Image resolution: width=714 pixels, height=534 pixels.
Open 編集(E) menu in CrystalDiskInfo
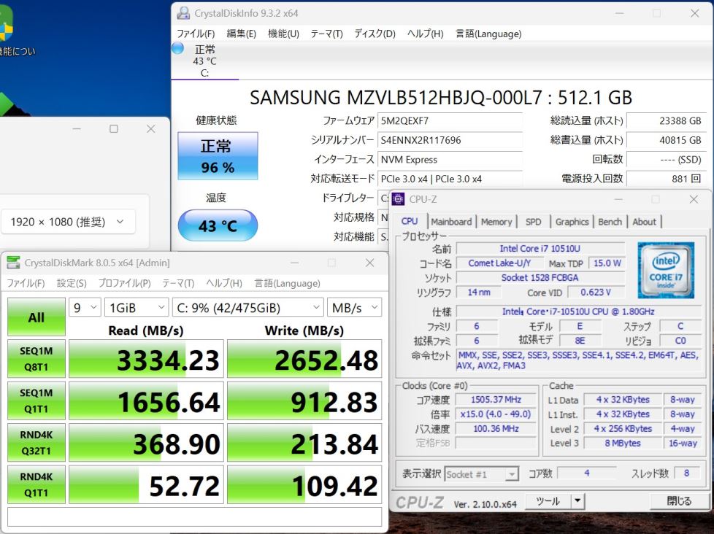point(242,34)
